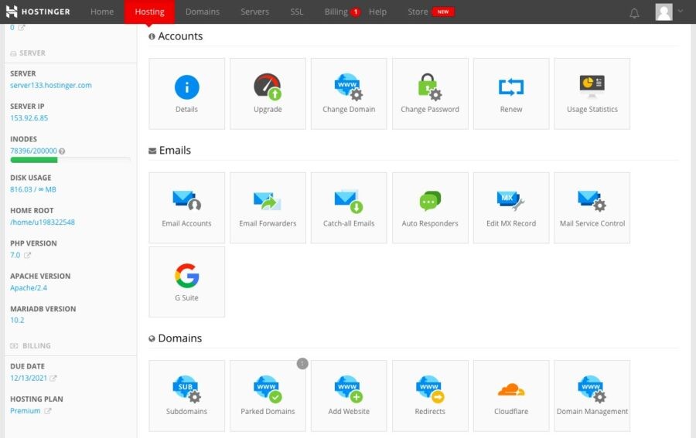Open the account Details tile
Screen dimensions: 696x438
click(187, 94)
